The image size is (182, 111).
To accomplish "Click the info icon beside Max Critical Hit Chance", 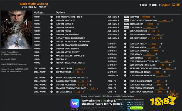I will point(83,56).
